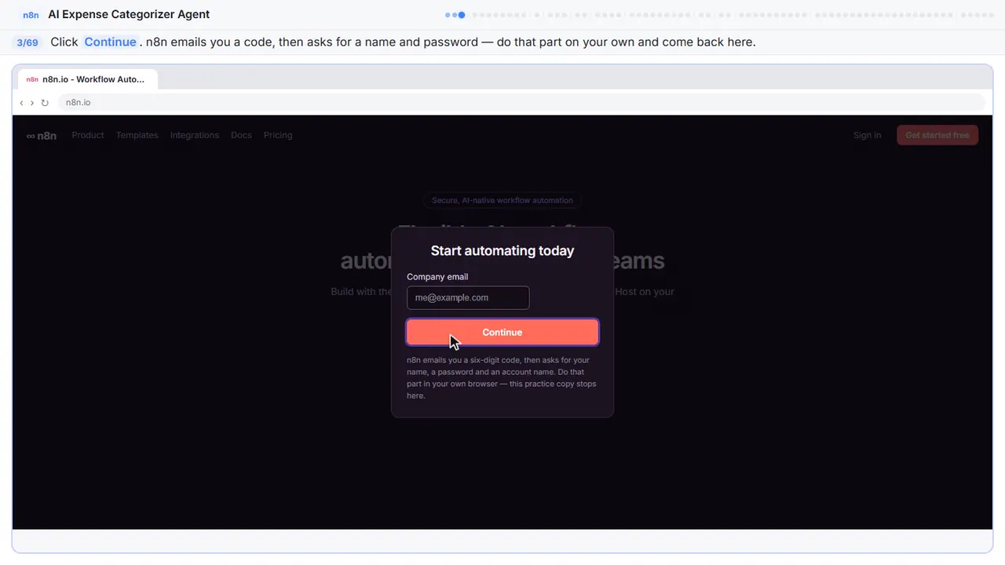Open the Integrations menu item

click(x=195, y=135)
